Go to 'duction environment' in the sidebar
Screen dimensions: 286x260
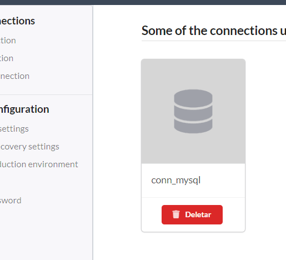click(x=39, y=164)
